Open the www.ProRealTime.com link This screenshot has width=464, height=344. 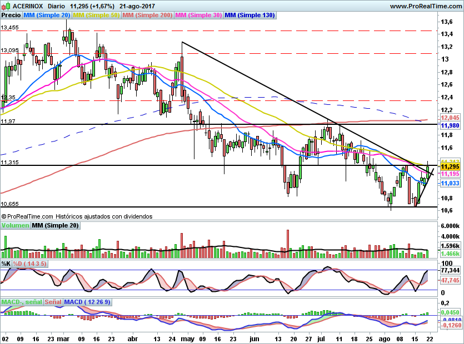pyautogui.click(x=425, y=6)
